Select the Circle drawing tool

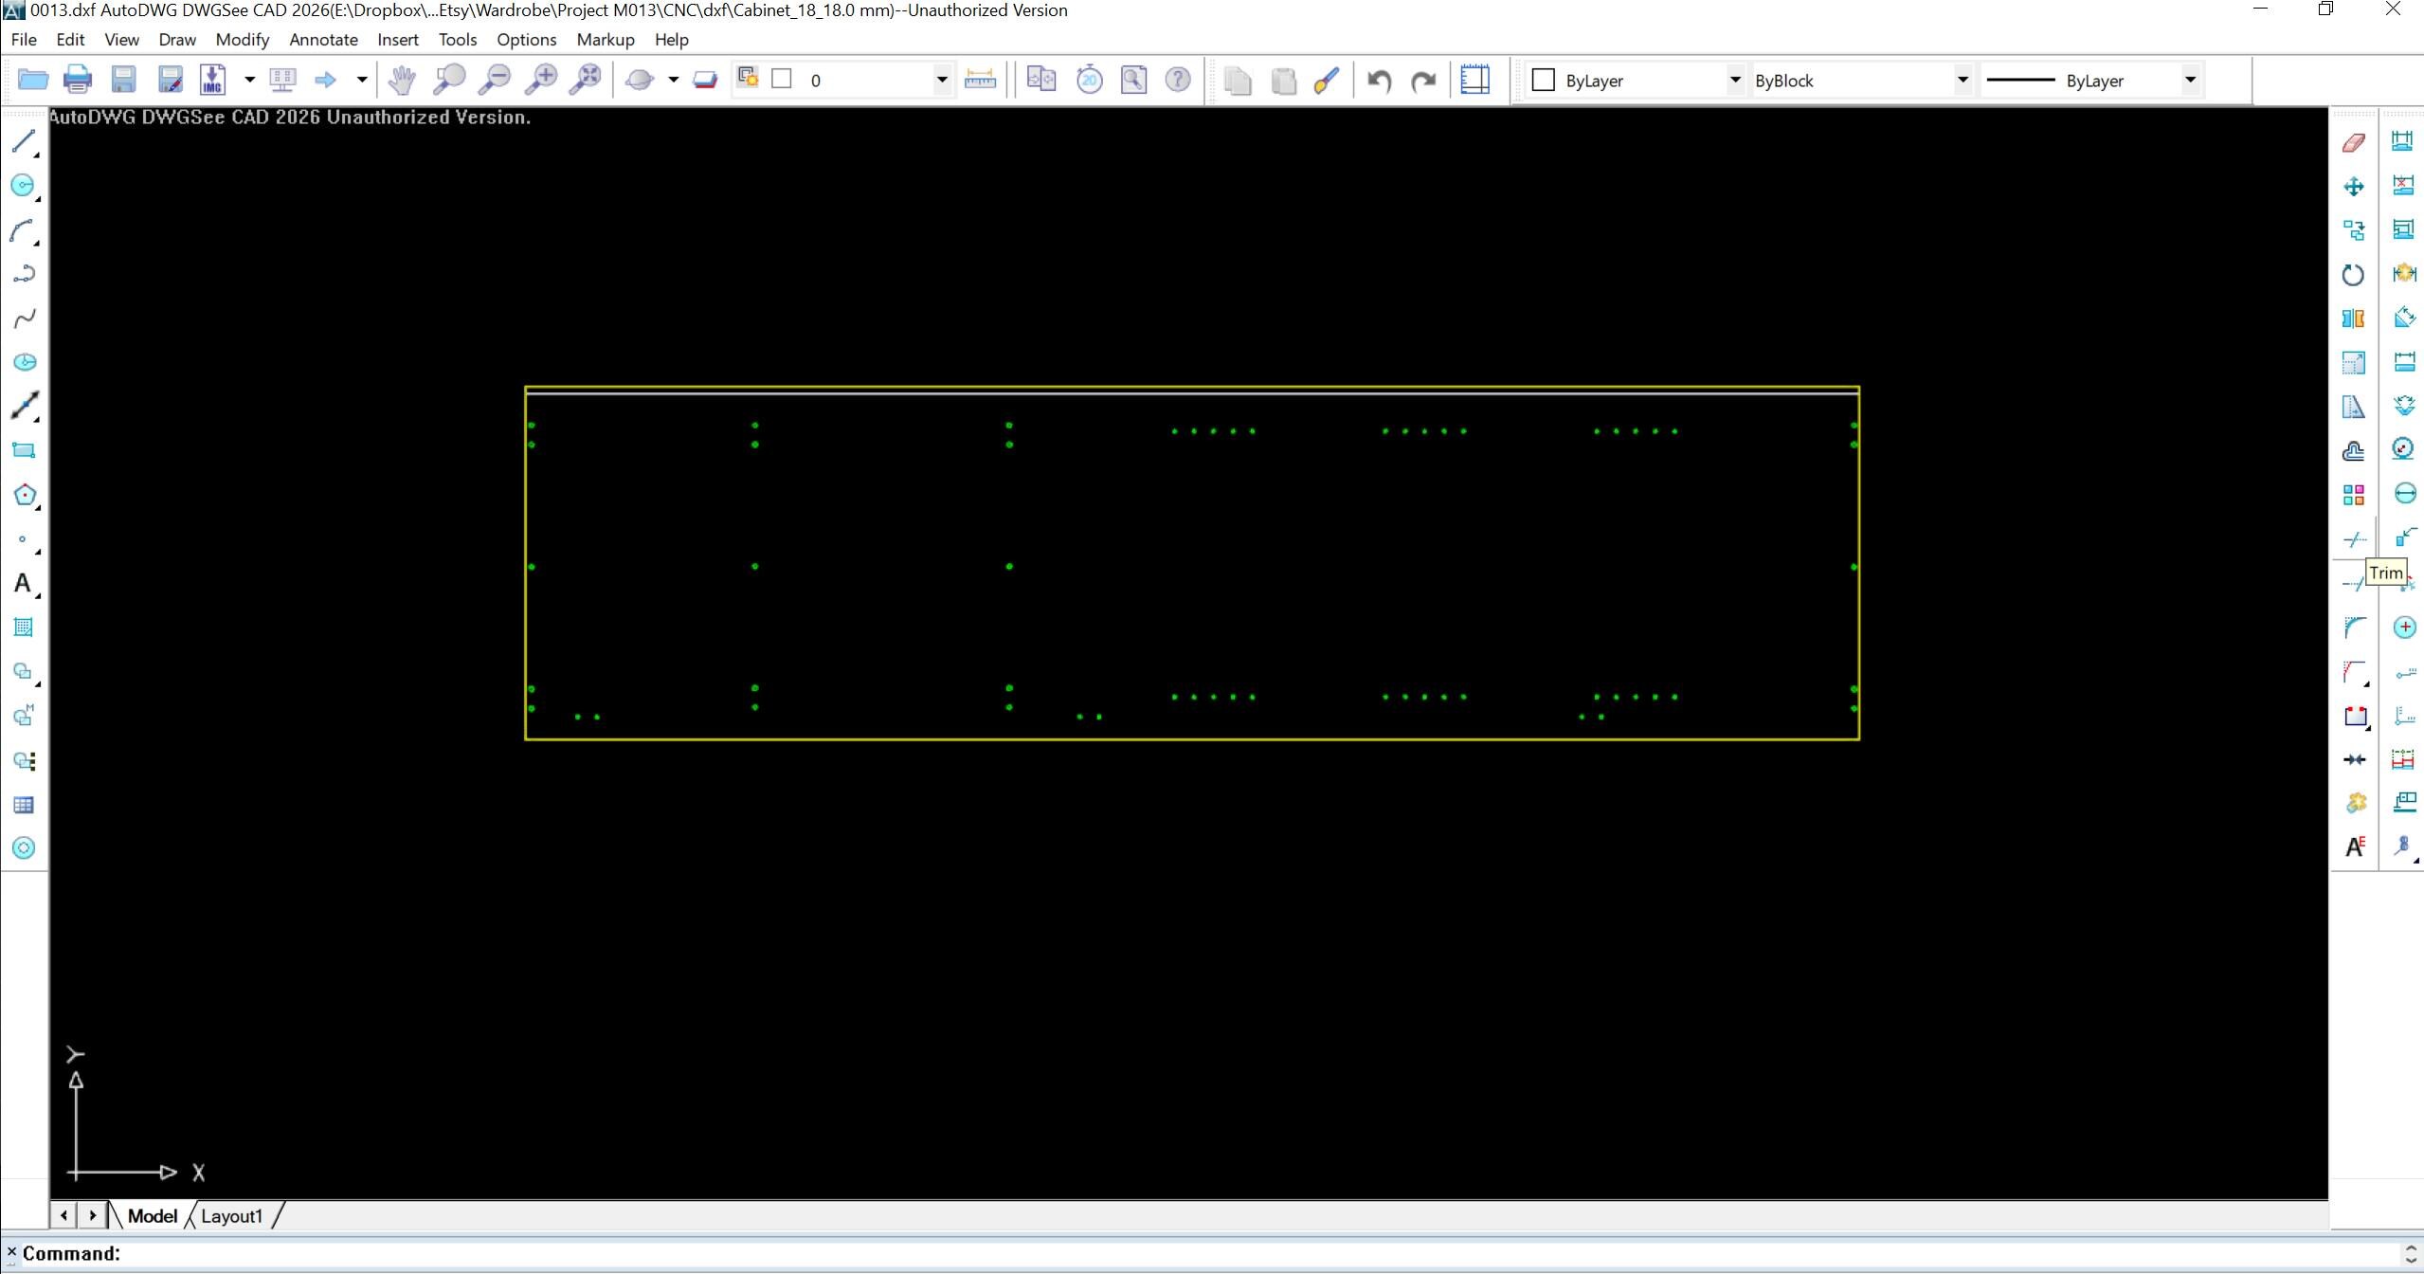(x=24, y=186)
